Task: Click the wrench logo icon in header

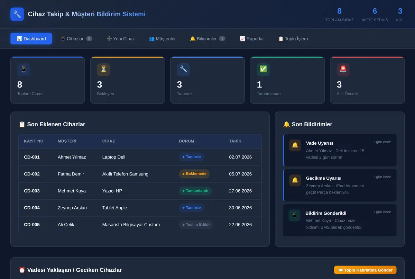Action: (17, 14)
